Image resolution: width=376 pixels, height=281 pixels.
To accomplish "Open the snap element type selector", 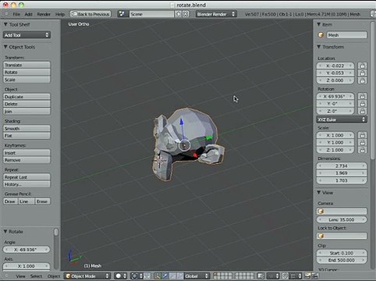I will click(296, 276).
